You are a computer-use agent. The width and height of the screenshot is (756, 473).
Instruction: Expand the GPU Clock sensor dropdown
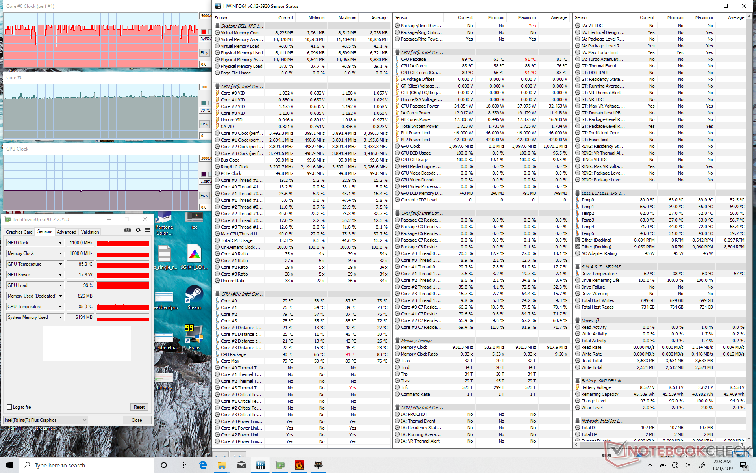[60, 243]
